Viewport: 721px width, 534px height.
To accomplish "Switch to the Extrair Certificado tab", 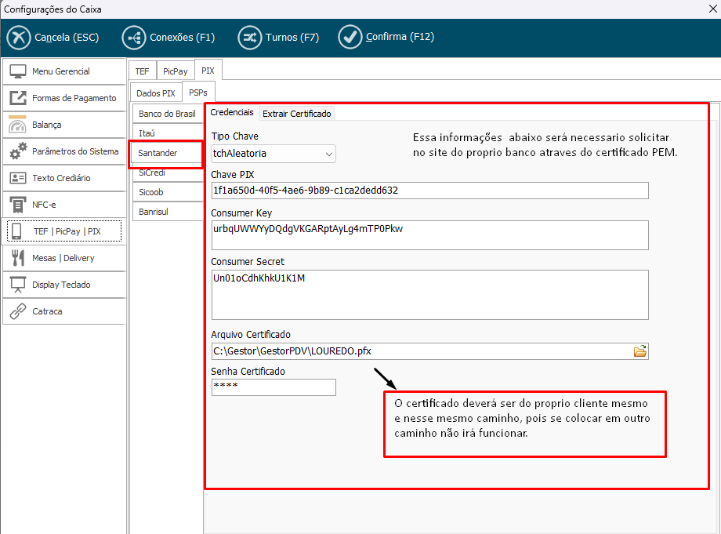I will pos(297,114).
